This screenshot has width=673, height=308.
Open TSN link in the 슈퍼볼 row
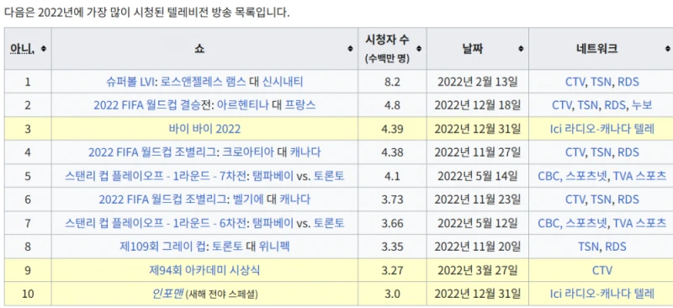tap(601, 82)
